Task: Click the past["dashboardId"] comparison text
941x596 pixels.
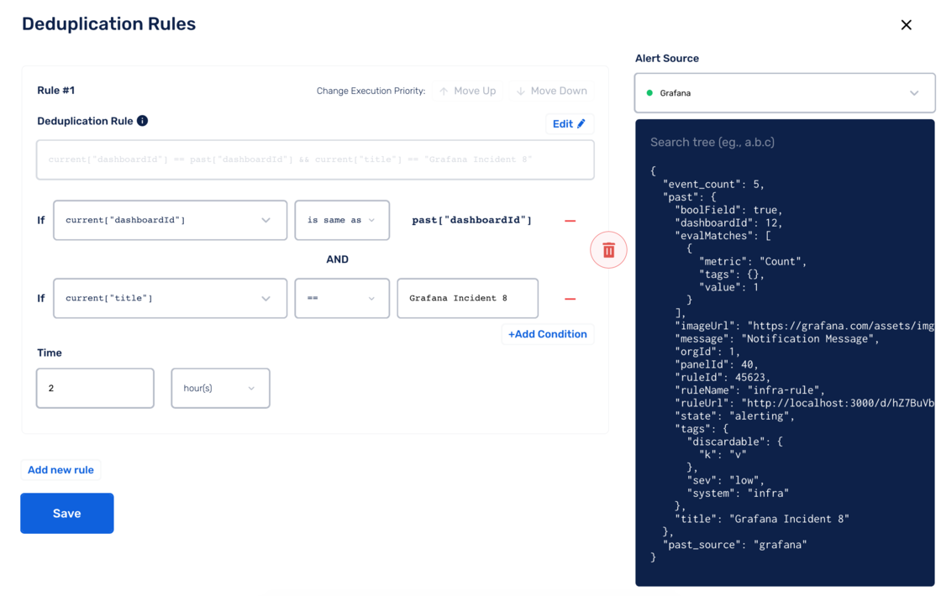Action: (471, 220)
